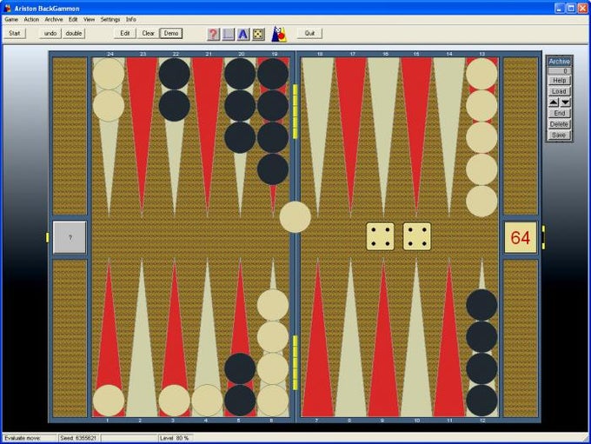Click the Quit button
This screenshot has height=444, width=591.
(309, 33)
